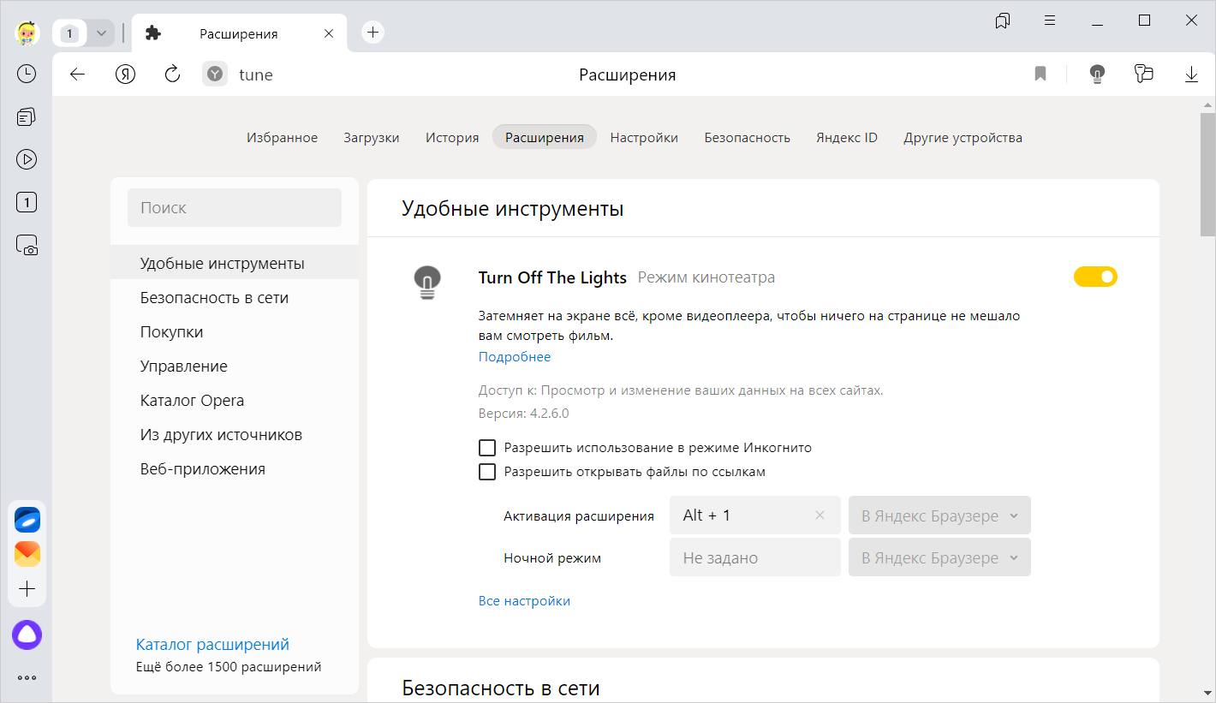
Task: Open the Безопасность tab
Action: click(x=747, y=137)
